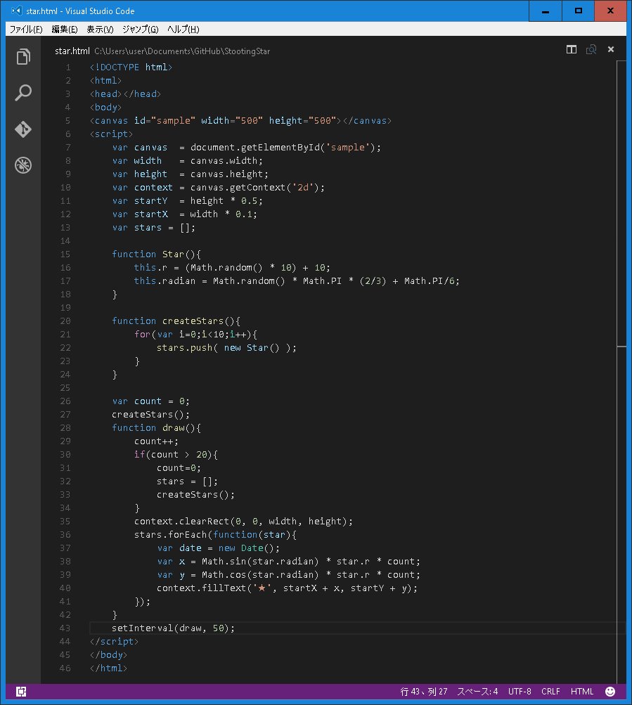The image size is (632, 705).
Task: Maximize the Visual Studio Code window
Action: tap(579, 11)
